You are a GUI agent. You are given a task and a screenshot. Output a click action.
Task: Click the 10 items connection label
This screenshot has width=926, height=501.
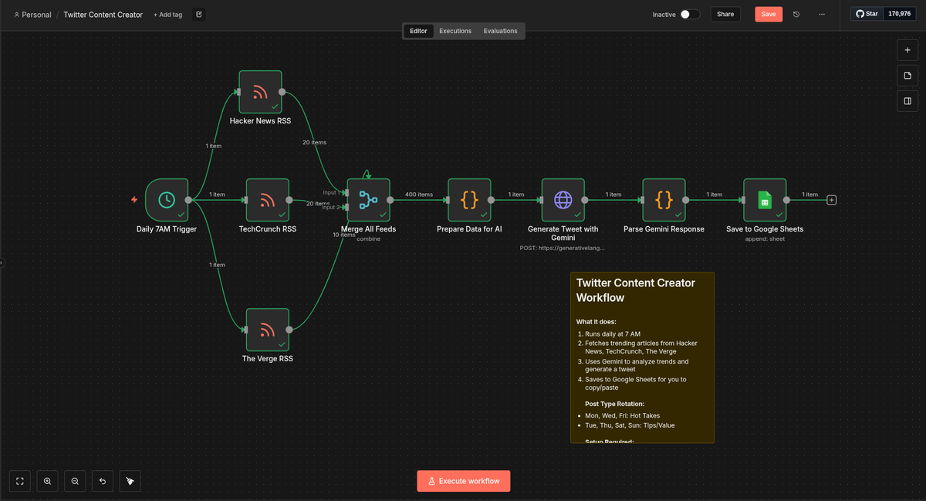point(344,235)
